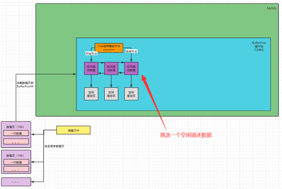
Task: Click the 结束节点 arrow label
Action: point(131,51)
